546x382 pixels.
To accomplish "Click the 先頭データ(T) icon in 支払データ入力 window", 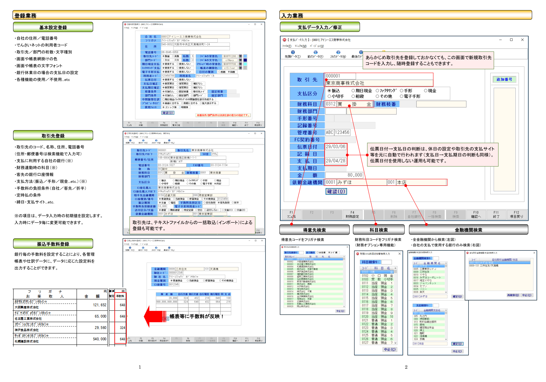I will click(293, 52).
